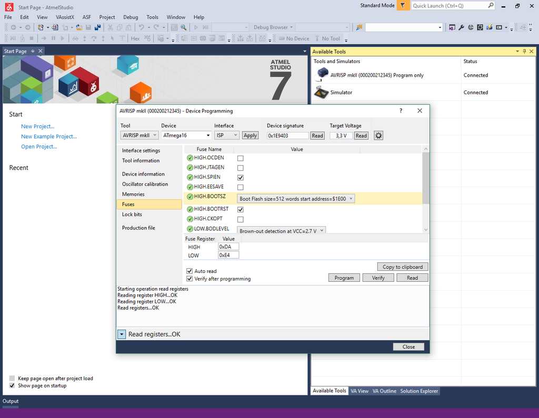Click the terminal window toolbar icon
This screenshot has height=418, width=539.
click(x=499, y=27)
